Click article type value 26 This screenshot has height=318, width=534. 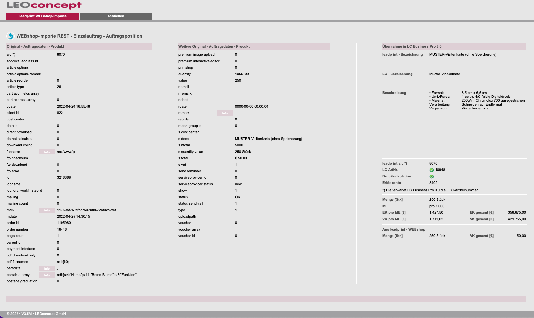point(59,87)
